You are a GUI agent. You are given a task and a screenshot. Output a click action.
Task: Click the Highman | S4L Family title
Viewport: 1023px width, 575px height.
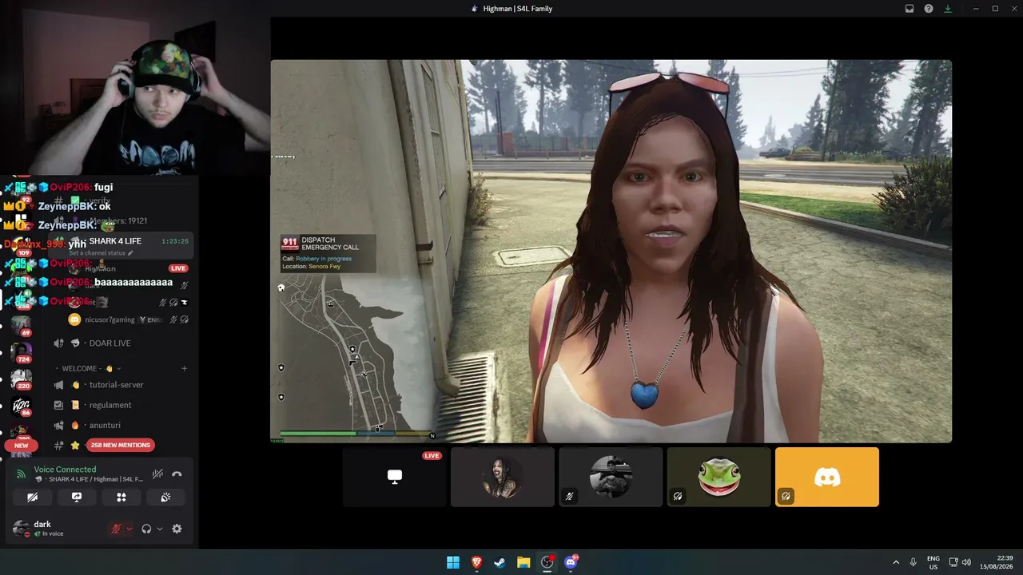[x=518, y=9]
